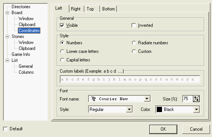Choose the Radiate numbers style
Image resolution: width=212 pixels, height=137 pixels.
(134, 43)
